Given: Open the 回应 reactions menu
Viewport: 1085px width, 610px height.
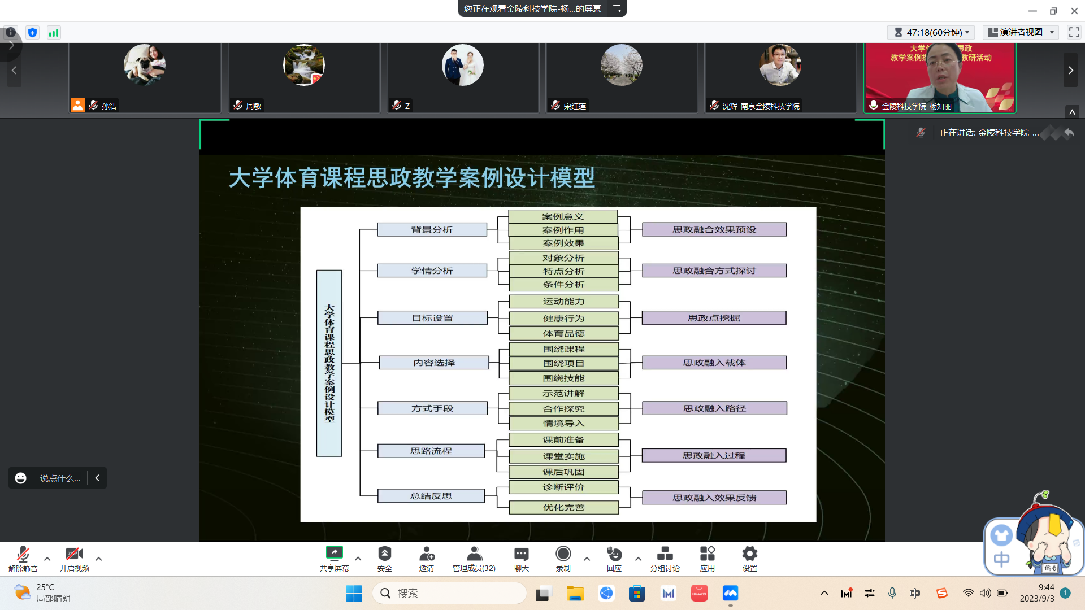Looking at the screenshot, I should point(614,554).
